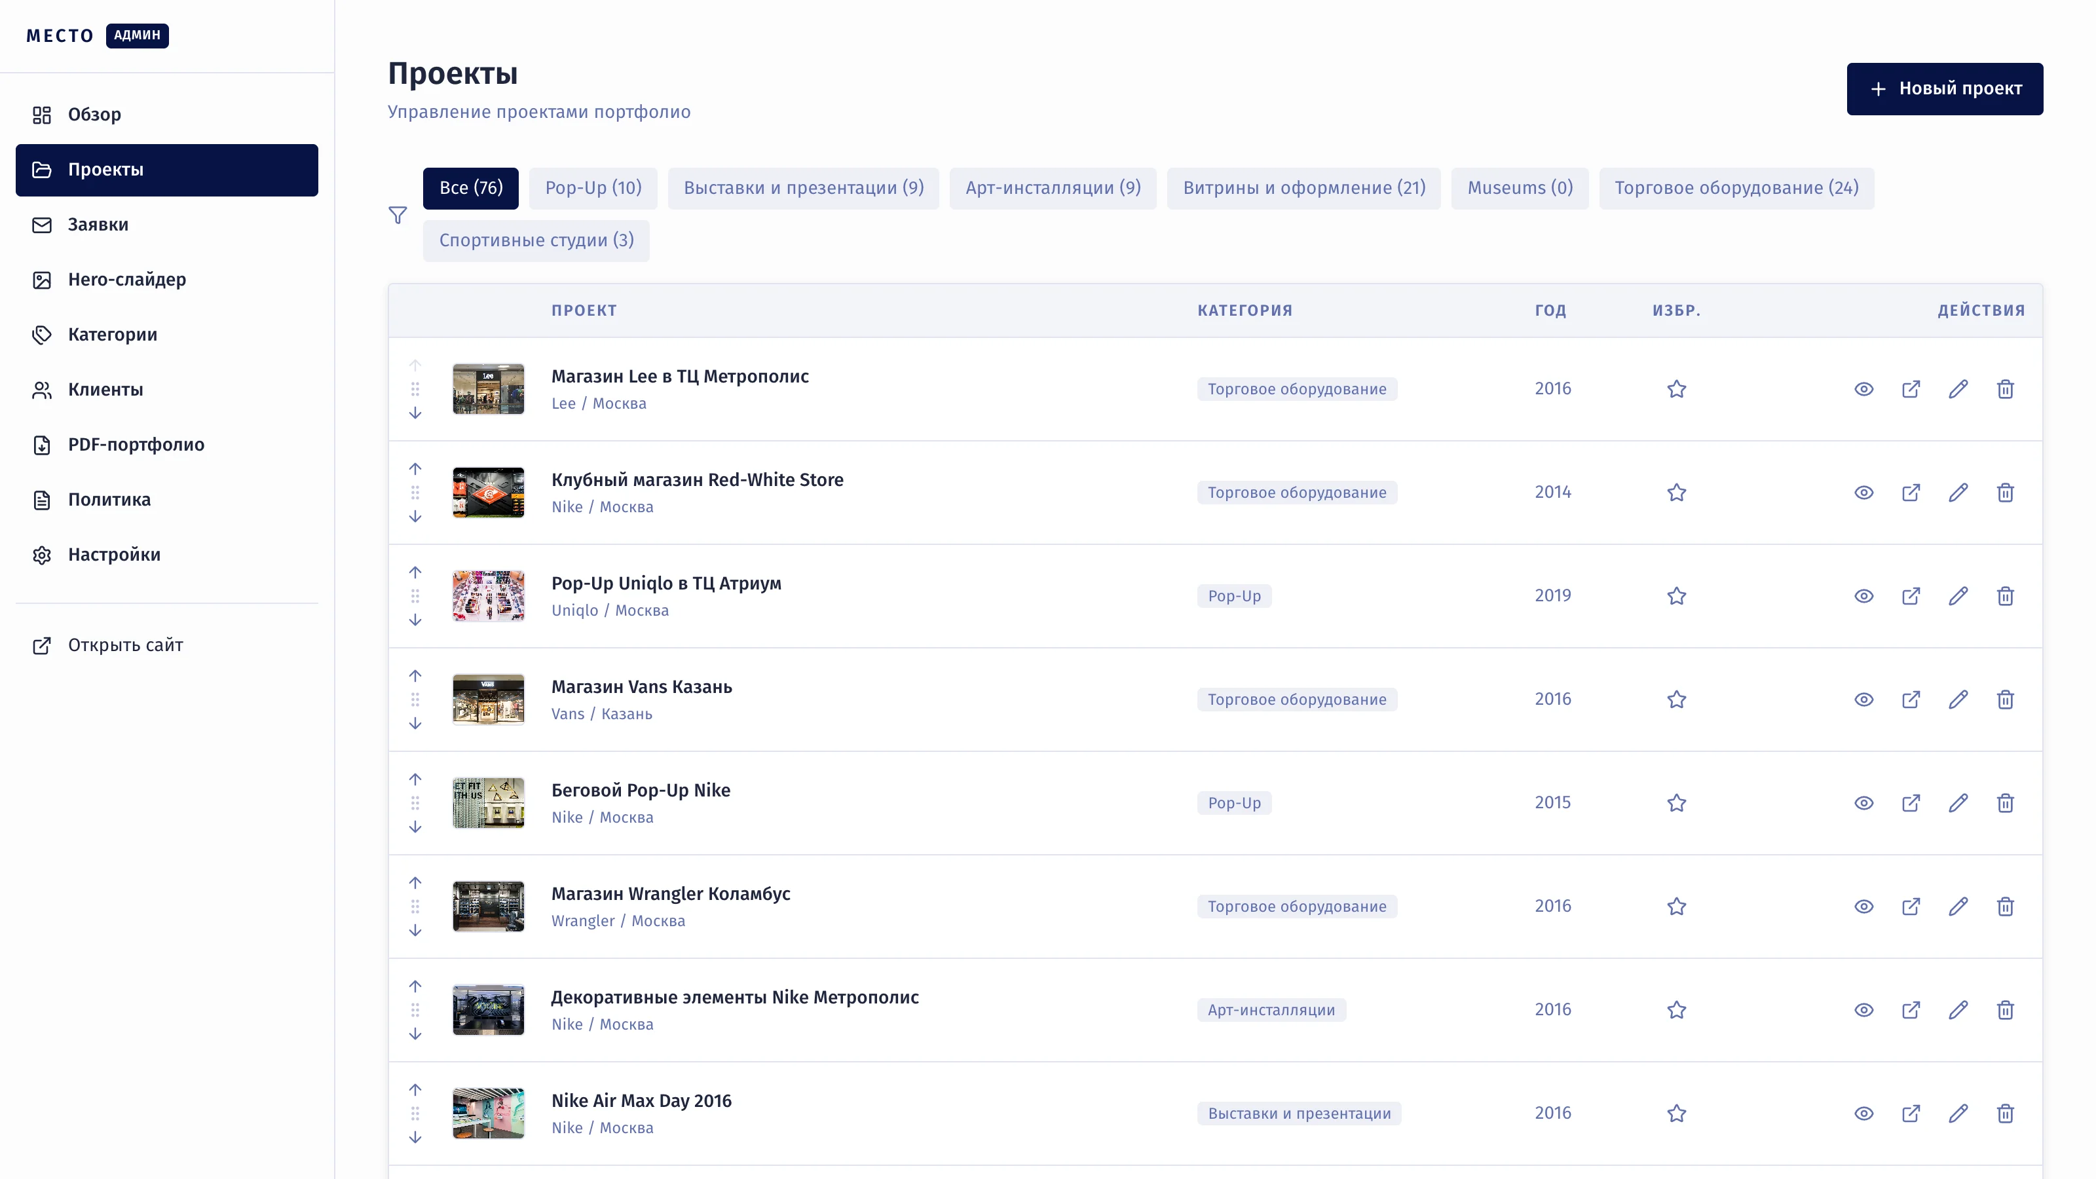Filter by Museums (0) category

tap(1520, 188)
